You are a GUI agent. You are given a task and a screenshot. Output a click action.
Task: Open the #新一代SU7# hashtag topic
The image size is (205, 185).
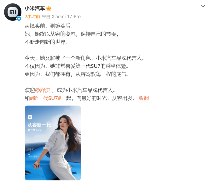click(45, 98)
